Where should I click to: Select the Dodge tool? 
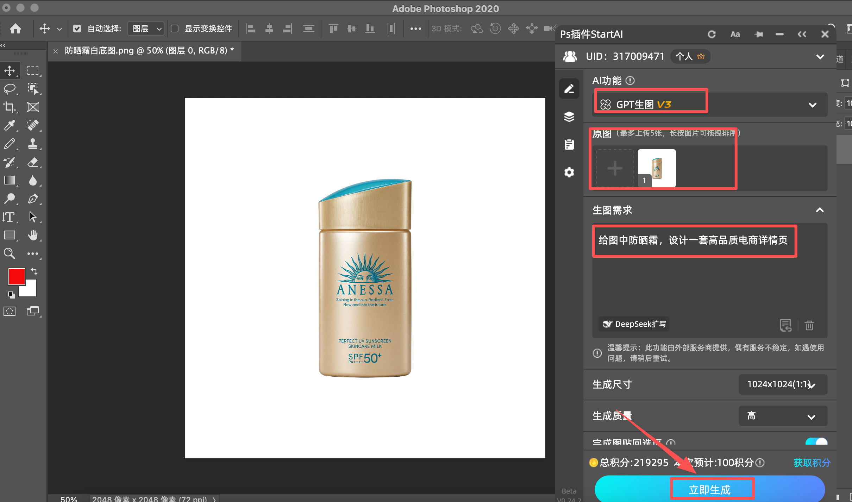point(10,199)
